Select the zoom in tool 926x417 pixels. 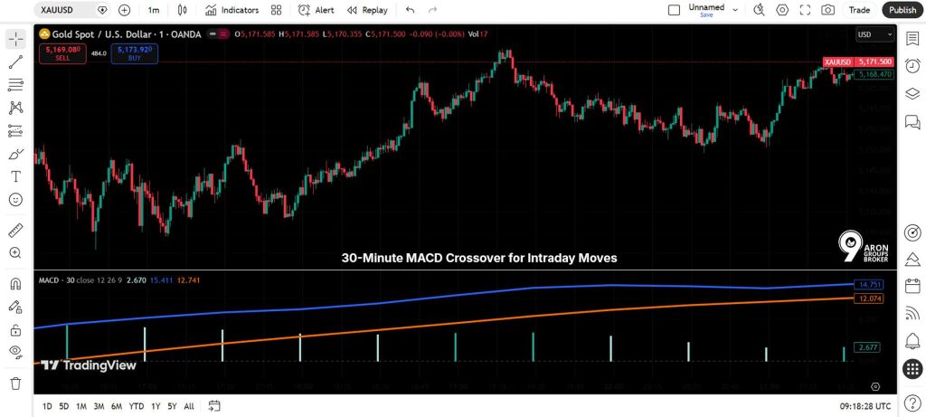[x=16, y=252]
